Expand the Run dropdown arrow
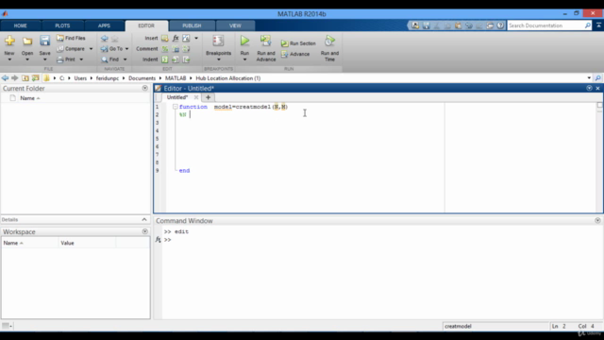The width and height of the screenshot is (604, 340). click(244, 59)
